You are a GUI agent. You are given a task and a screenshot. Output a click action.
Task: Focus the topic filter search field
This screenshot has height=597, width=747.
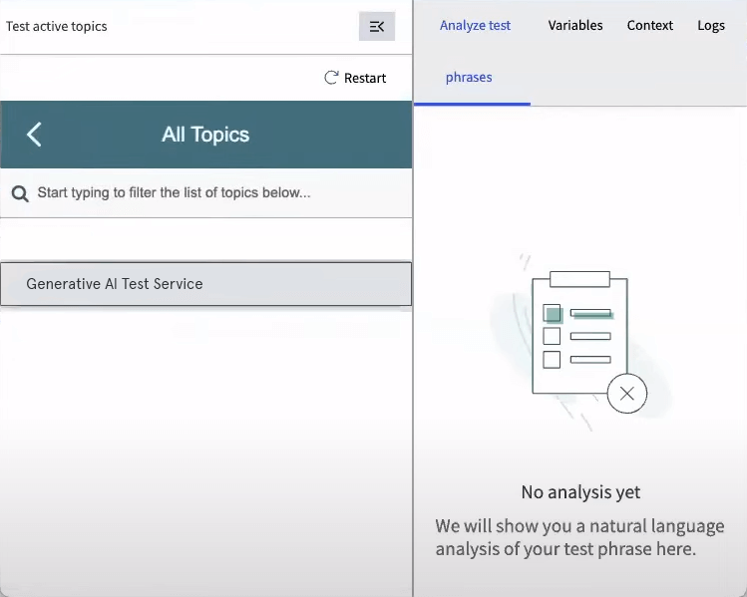205,192
